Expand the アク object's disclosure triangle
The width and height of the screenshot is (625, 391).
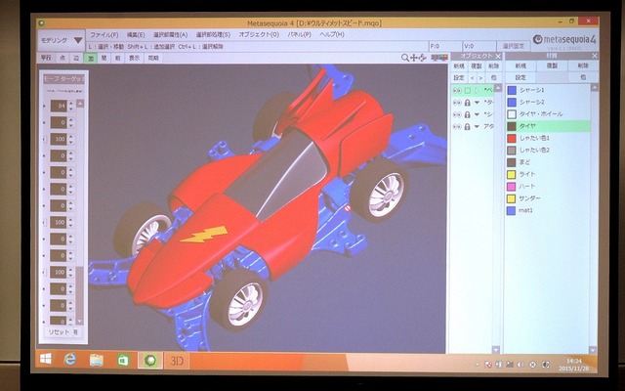tap(477, 126)
